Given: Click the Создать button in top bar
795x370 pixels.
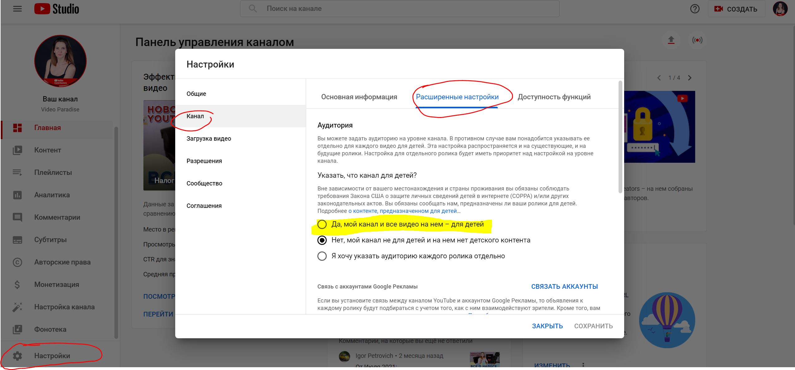Looking at the screenshot, I should 736,9.
